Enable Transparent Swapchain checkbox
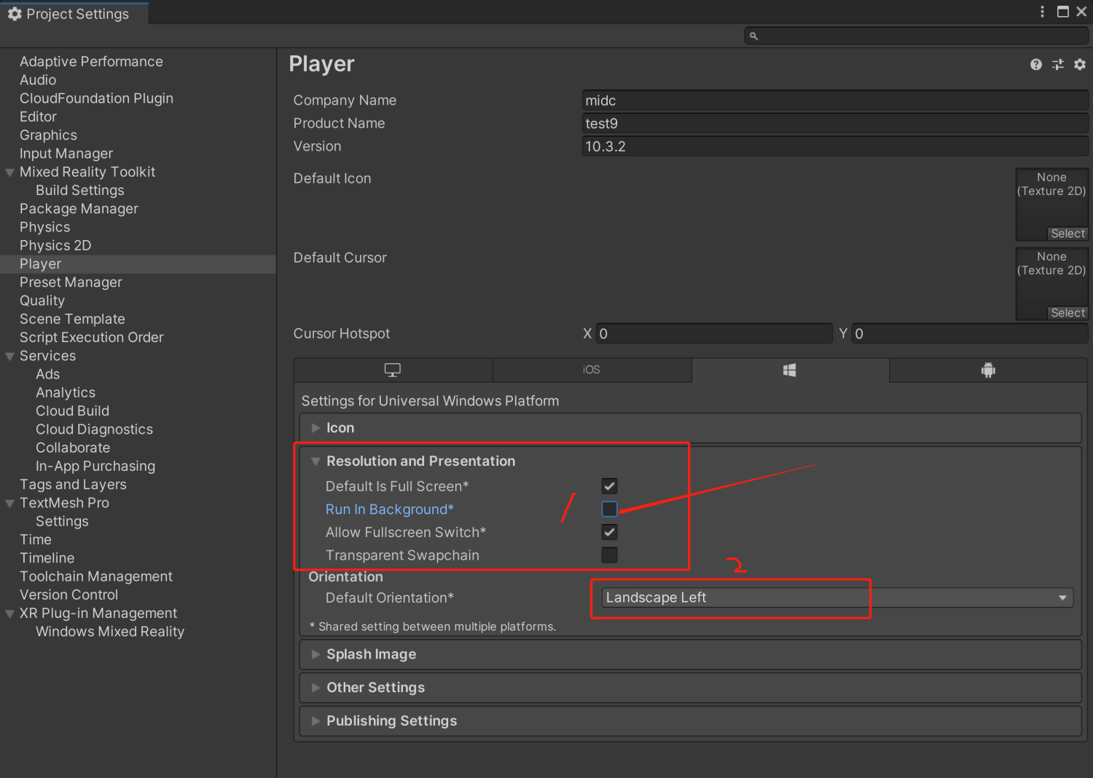1093x778 pixels. 609,555
